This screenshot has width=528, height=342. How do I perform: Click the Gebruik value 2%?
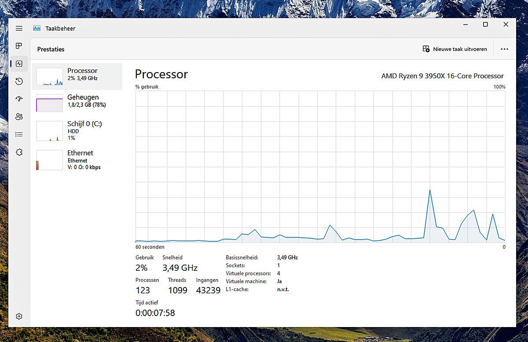click(141, 268)
